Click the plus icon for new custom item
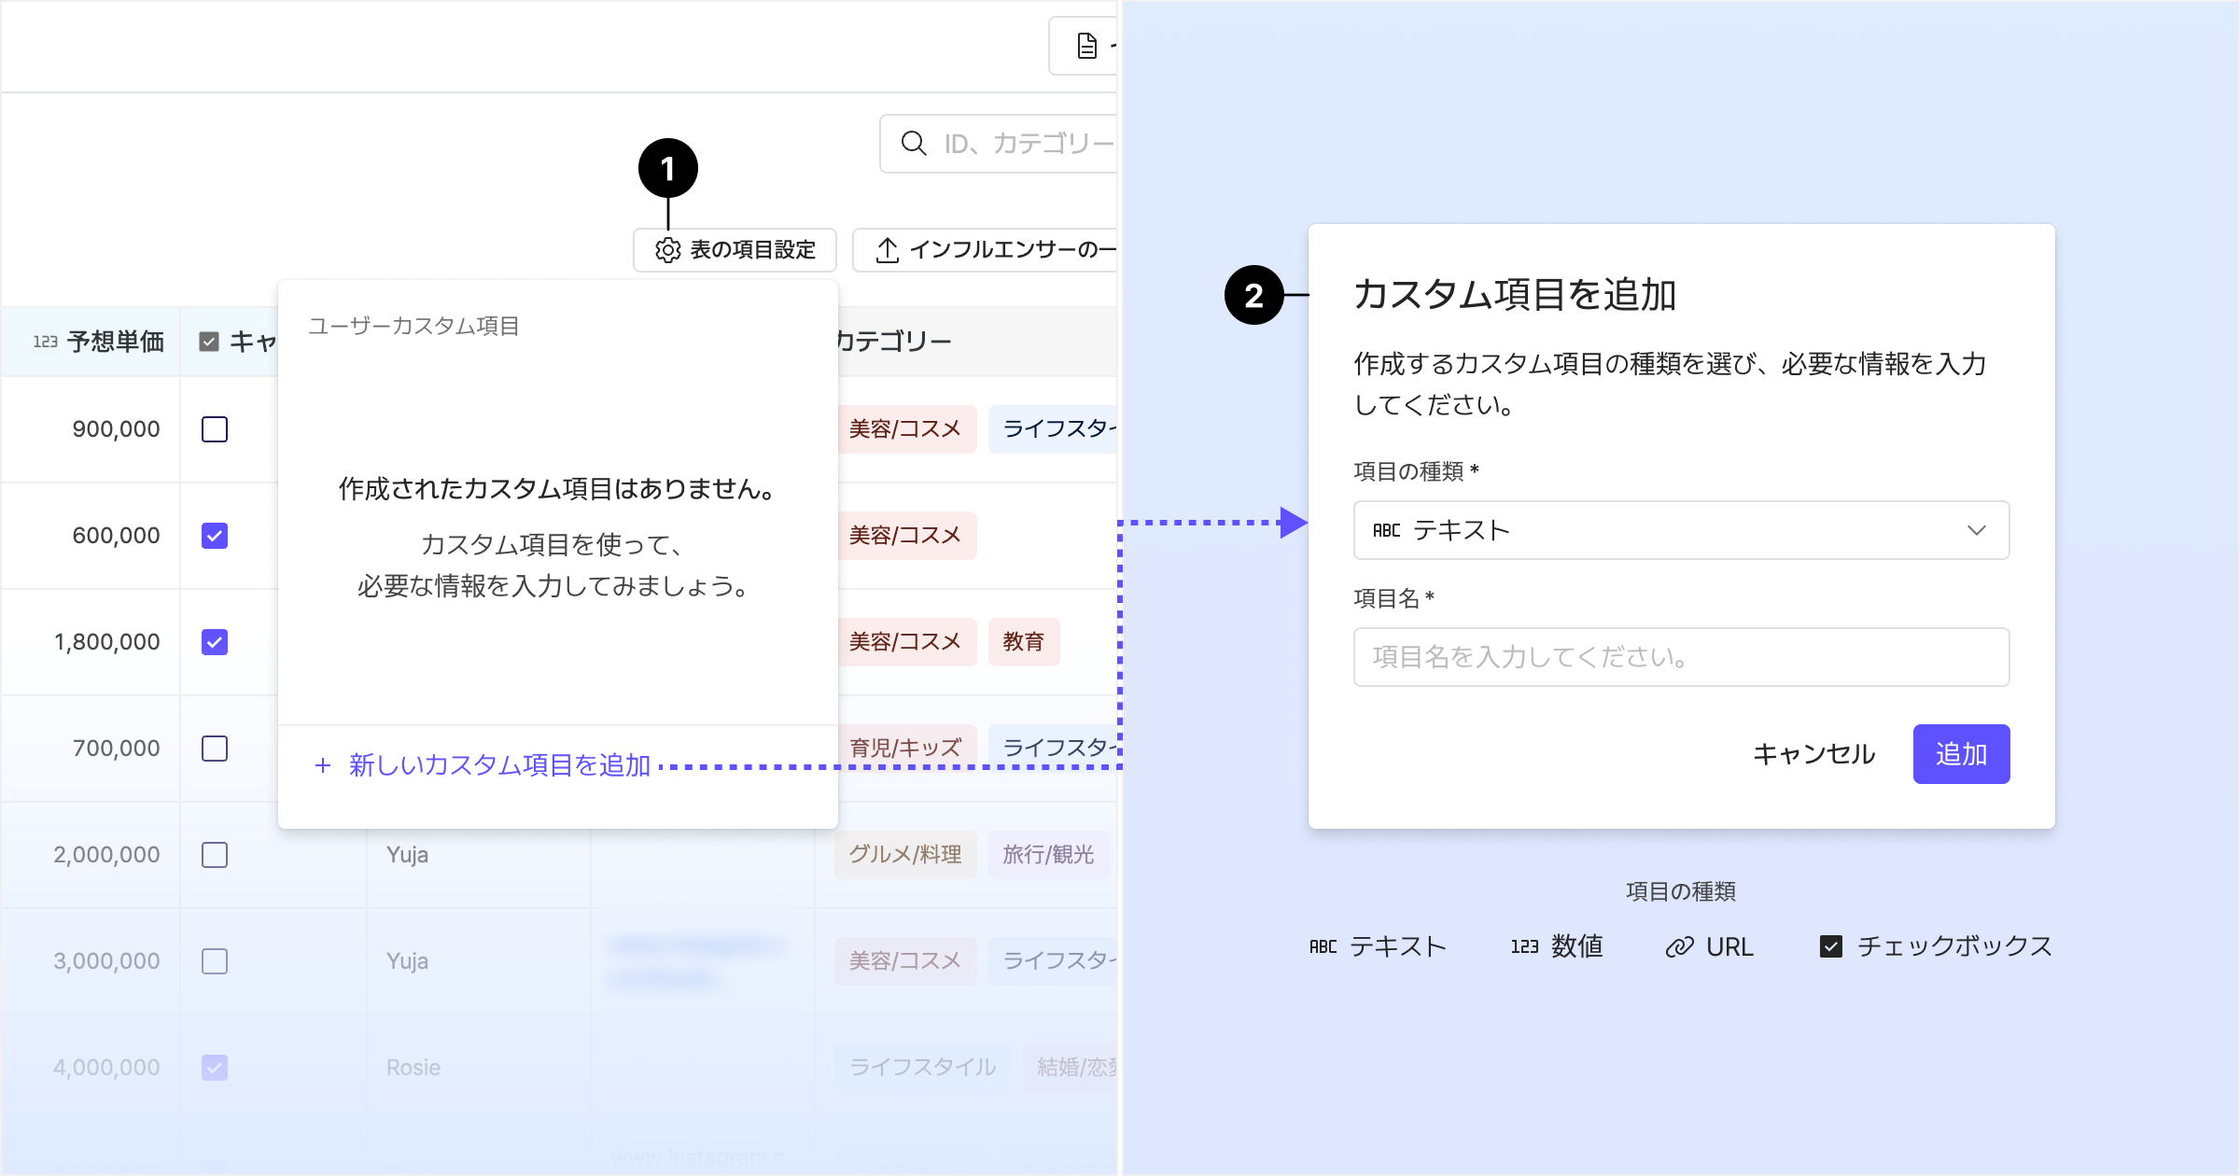Image resolution: width=2240 pixels, height=1176 pixels. (x=323, y=765)
